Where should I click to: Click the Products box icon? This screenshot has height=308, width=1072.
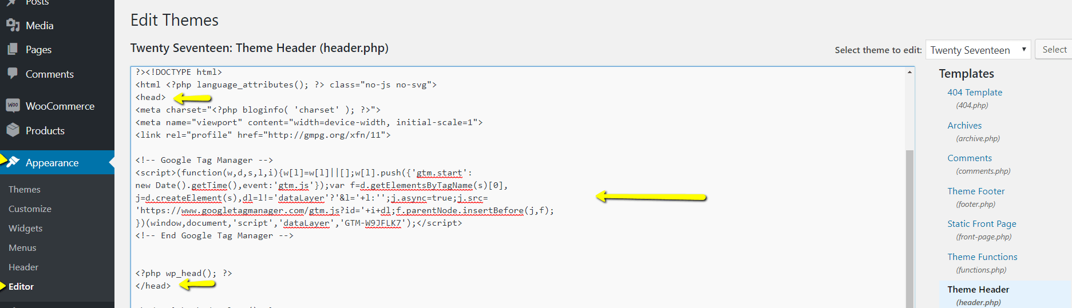[x=13, y=130]
